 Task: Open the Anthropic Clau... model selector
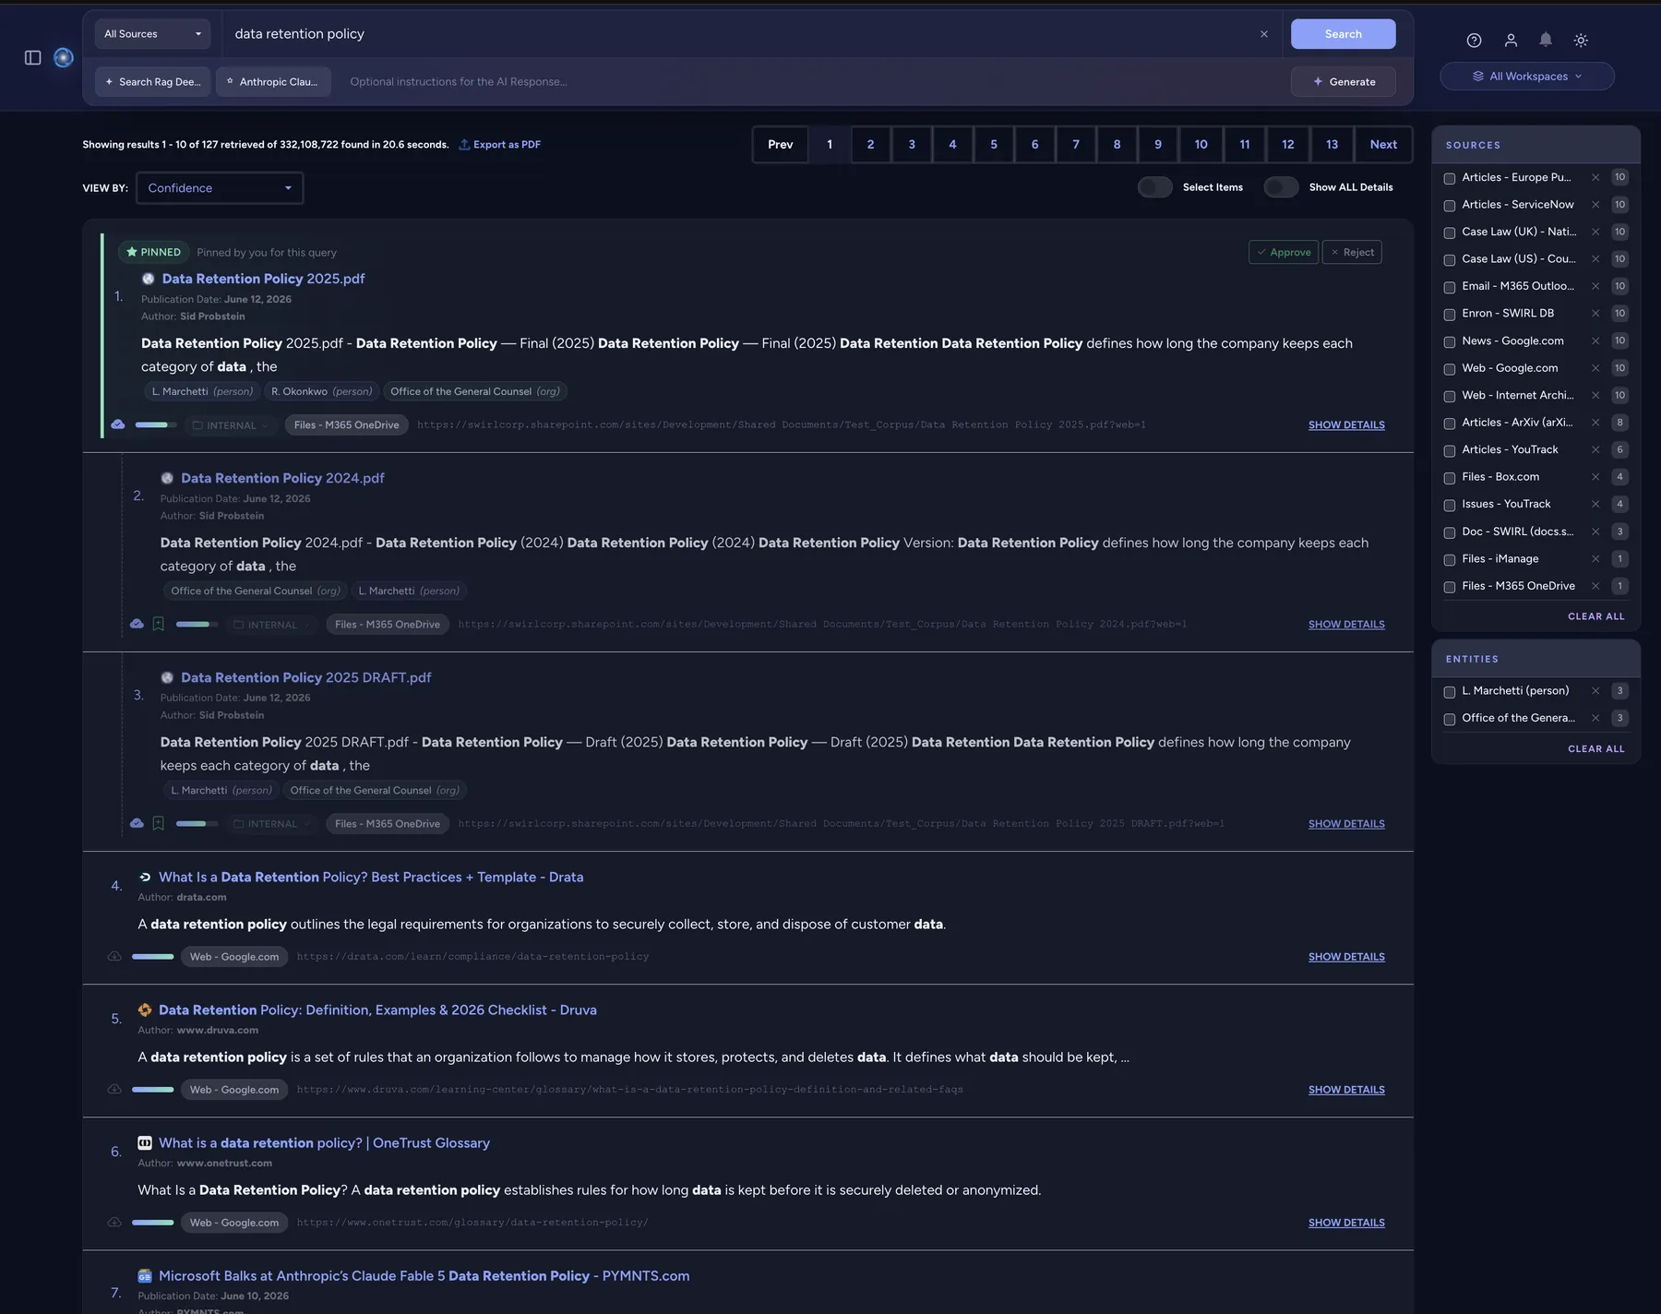tap(273, 82)
